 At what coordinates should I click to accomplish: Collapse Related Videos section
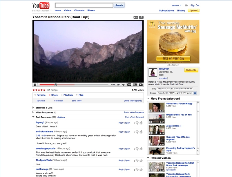(x=148, y=158)
